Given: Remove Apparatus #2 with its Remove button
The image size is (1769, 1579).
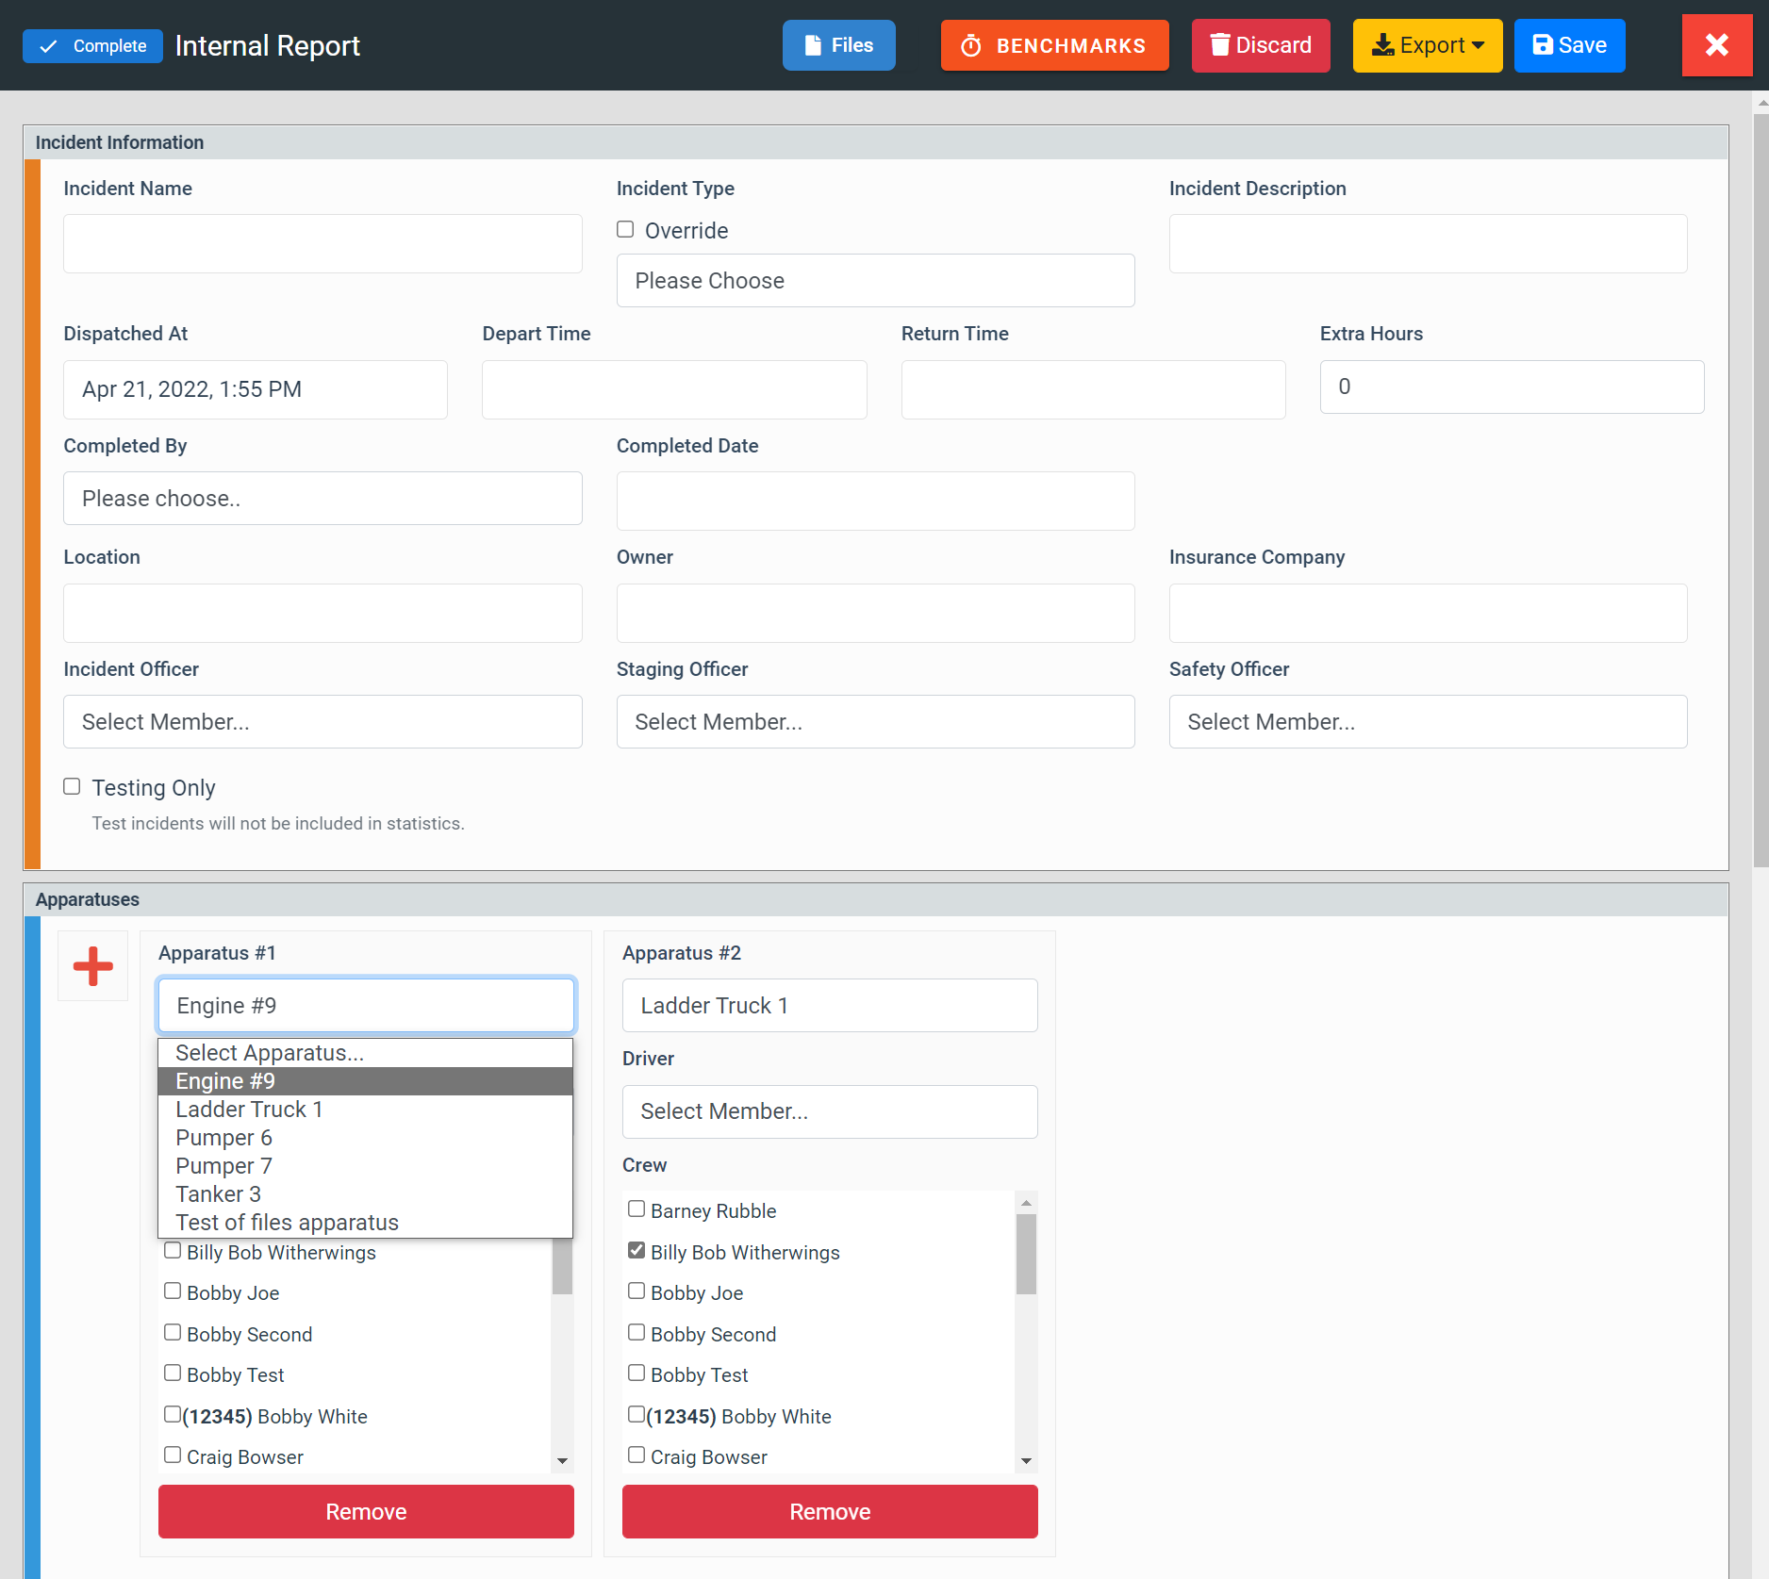Looking at the screenshot, I should pos(830,1512).
